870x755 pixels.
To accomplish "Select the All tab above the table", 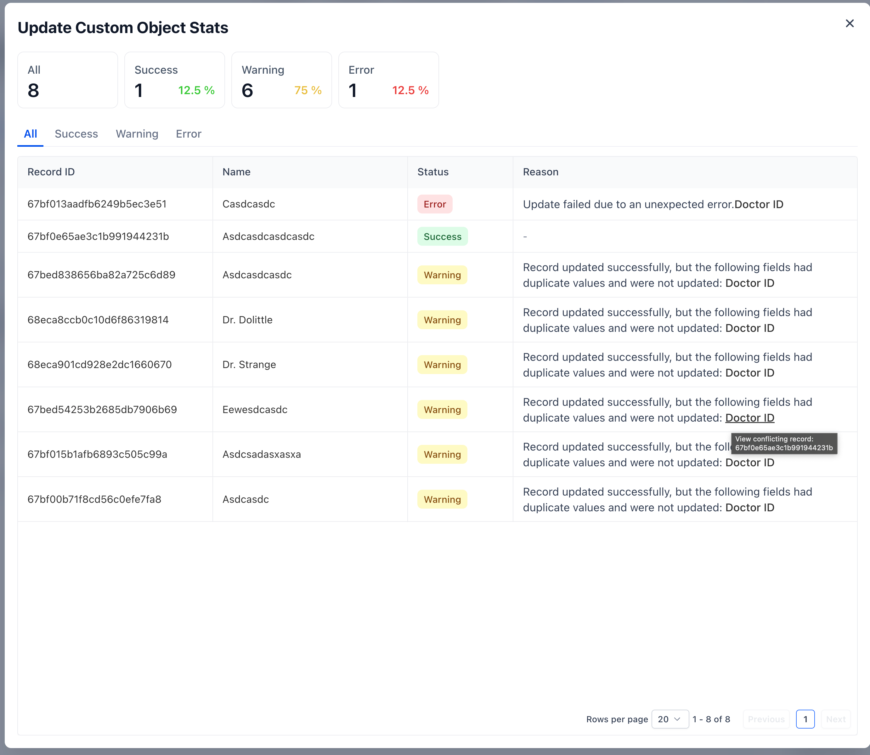I will pyautogui.click(x=30, y=134).
